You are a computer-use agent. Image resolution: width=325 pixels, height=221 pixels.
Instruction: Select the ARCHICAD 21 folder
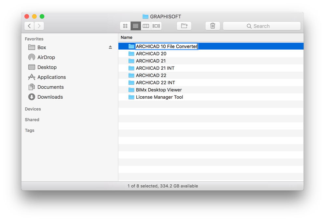pyautogui.click(x=211, y=61)
